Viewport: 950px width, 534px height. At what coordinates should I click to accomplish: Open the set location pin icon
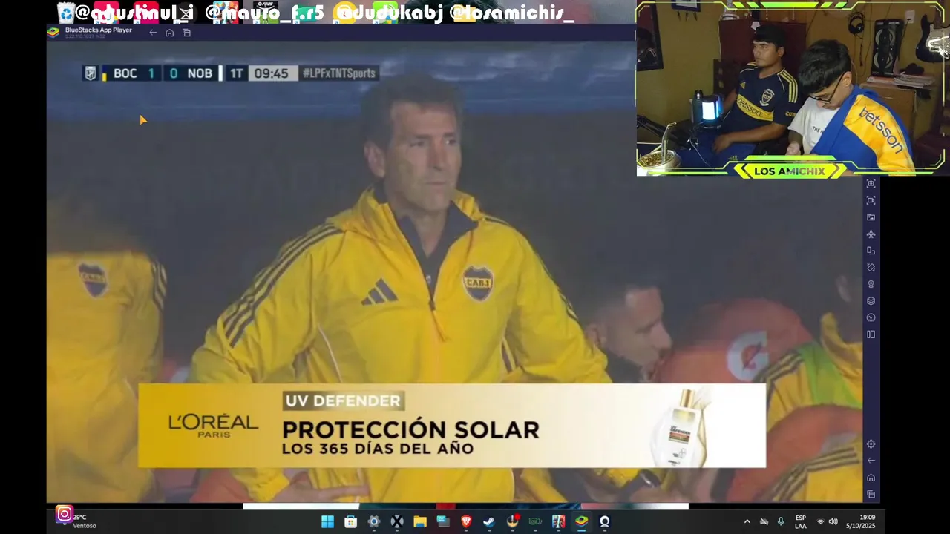tap(871, 284)
